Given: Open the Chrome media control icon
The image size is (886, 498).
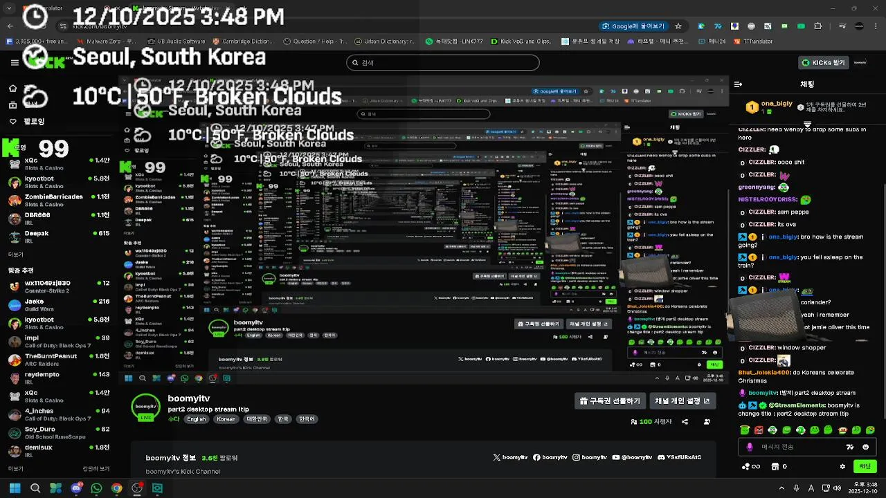Looking at the screenshot, I should [842, 26].
